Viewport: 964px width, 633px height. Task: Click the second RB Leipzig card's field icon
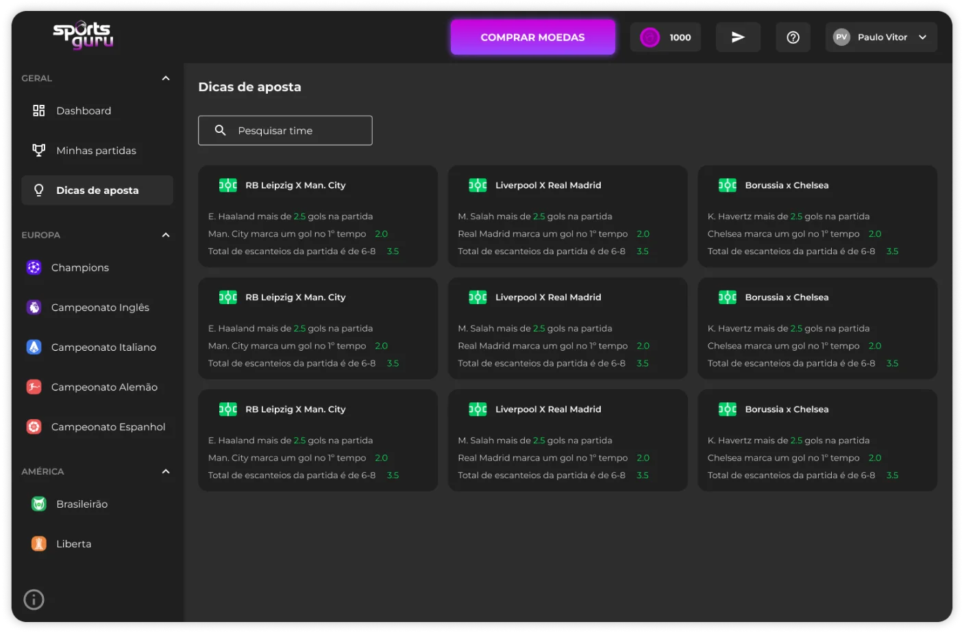coord(228,297)
